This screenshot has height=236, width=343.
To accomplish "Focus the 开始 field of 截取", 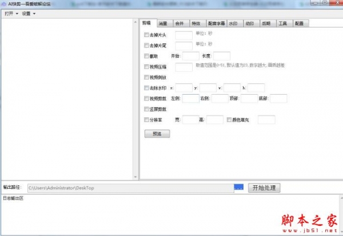I will click(x=191, y=56).
